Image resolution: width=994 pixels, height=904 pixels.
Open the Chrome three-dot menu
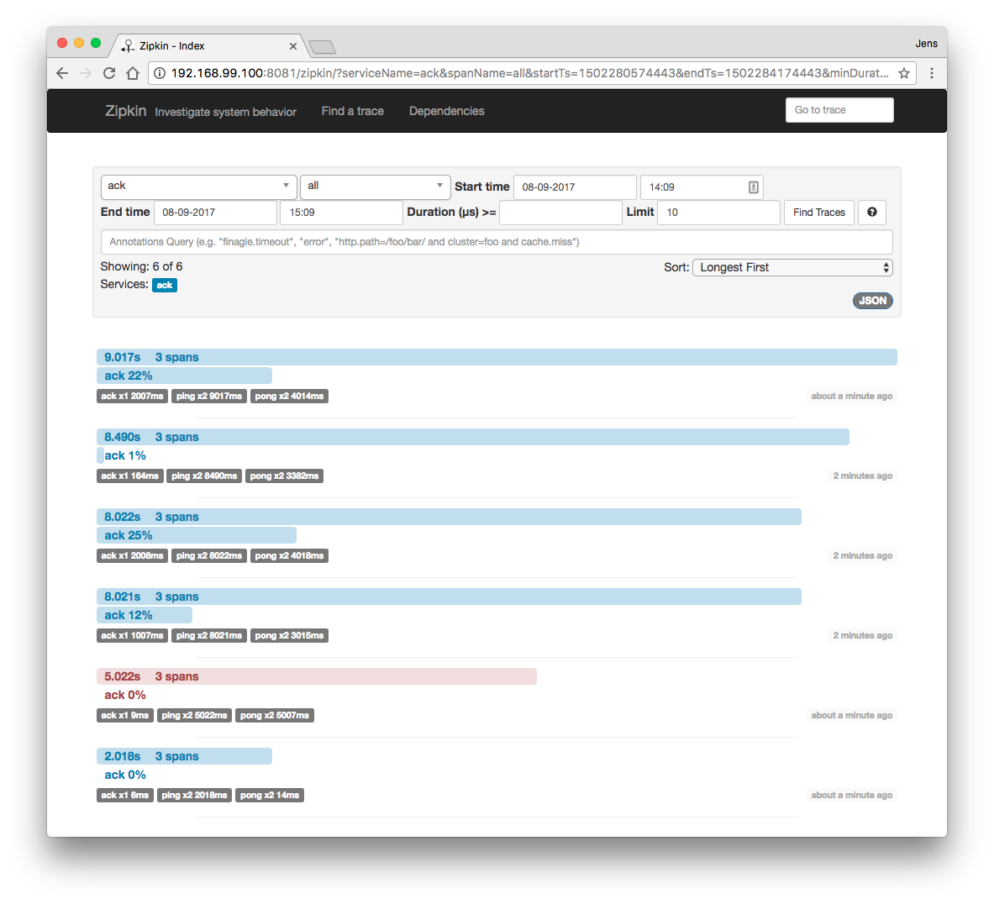pyautogui.click(x=931, y=74)
